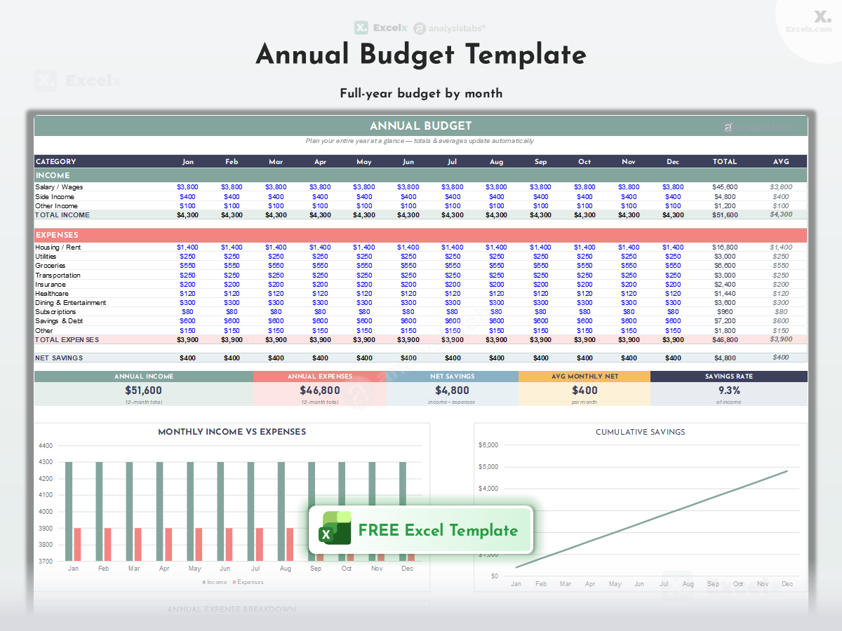Click the Income legend entry in bar chart
Image resolution: width=842 pixels, height=631 pixels.
coord(215,582)
